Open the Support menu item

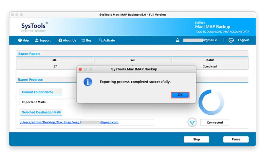point(43,40)
